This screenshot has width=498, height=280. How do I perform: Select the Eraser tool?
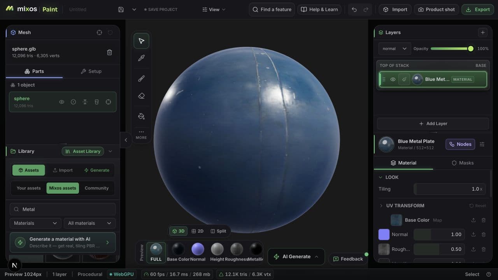(141, 96)
